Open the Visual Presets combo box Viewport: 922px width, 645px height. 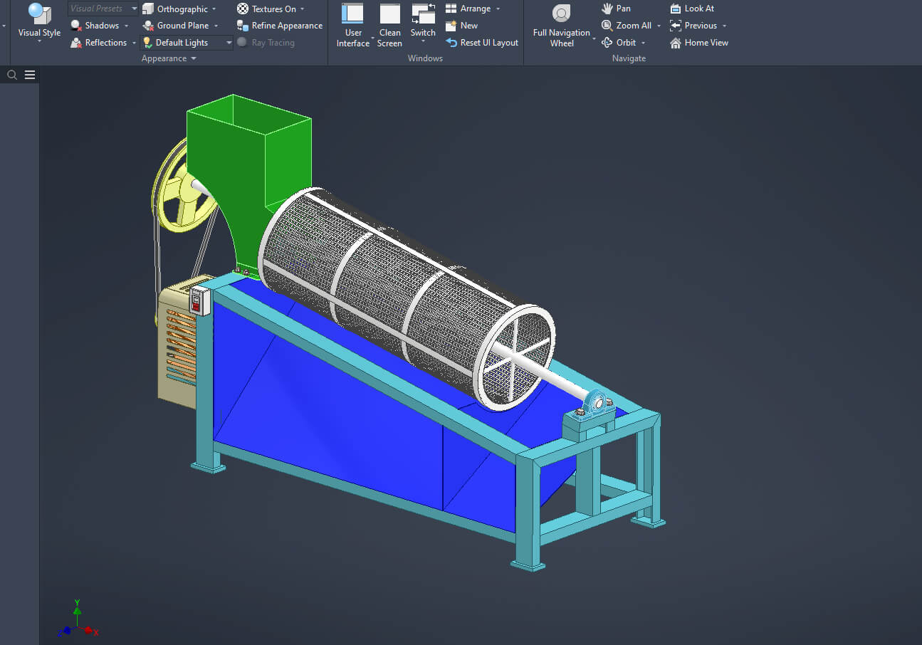(x=103, y=9)
